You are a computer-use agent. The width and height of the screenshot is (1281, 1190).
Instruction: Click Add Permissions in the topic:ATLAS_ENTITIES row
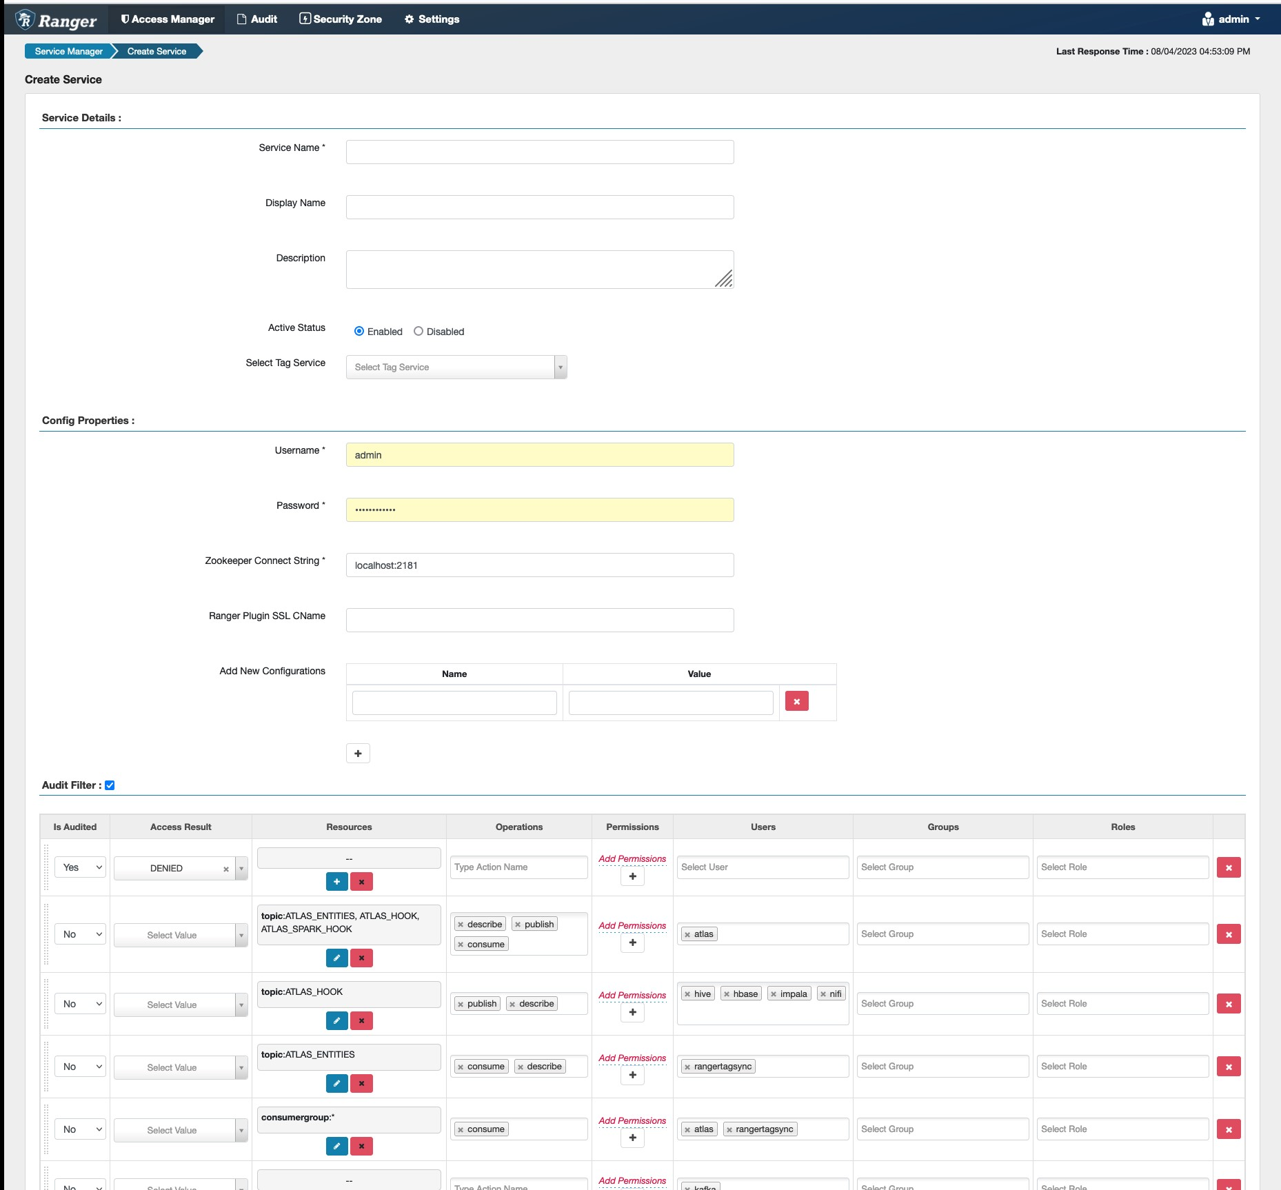pyautogui.click(x=632, y=1058)
